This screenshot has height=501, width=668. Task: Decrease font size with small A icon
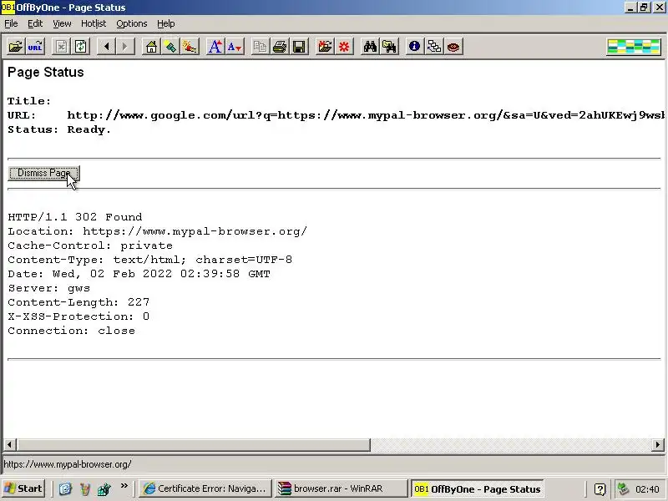click(x=235, y=47)
